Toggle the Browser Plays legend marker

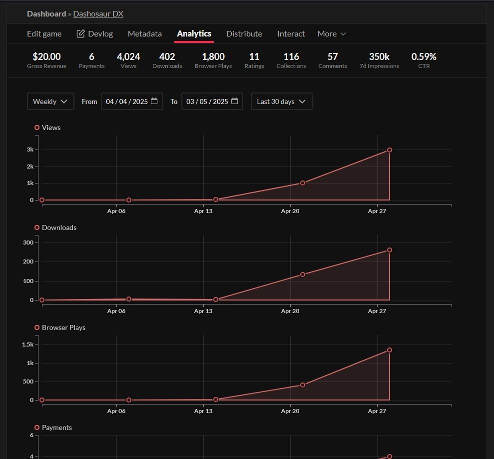37,327
